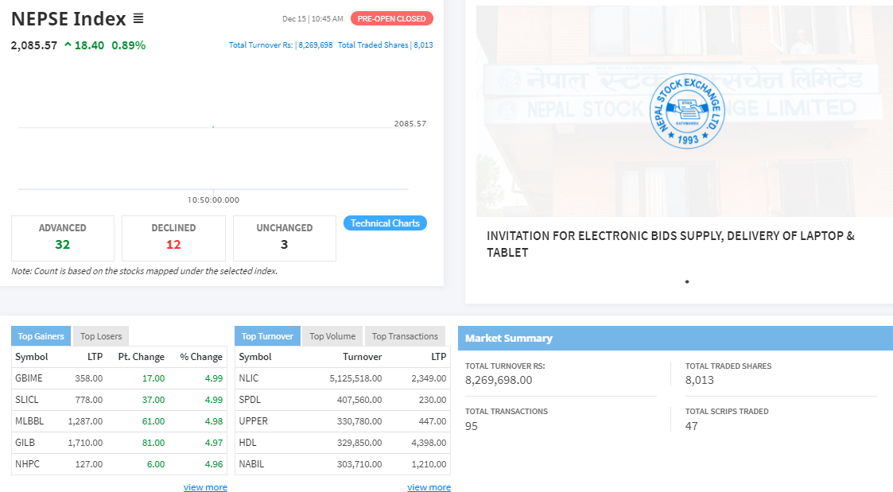Click NLIC in Top Turnover table
This screenshot has width=893, height=492.
click(249, 378)
